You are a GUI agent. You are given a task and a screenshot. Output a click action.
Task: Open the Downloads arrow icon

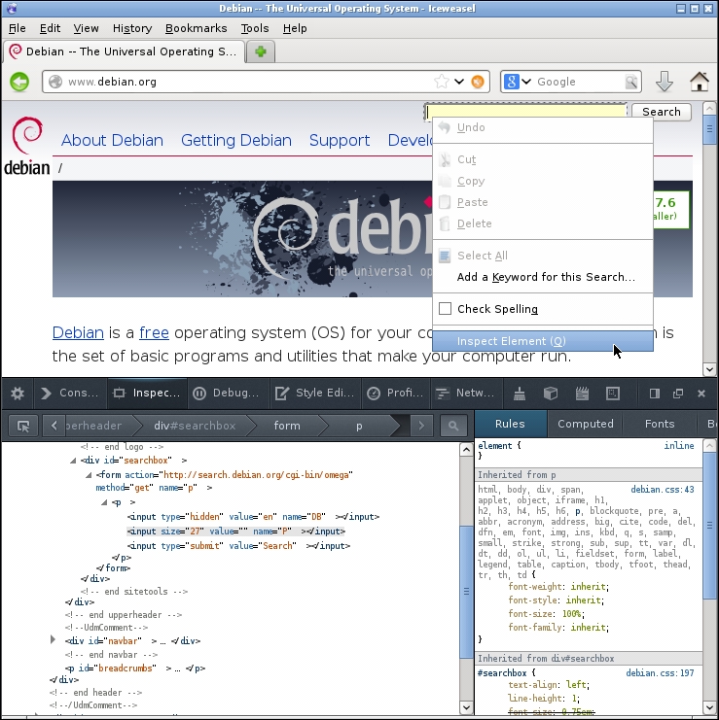point(664,82)
